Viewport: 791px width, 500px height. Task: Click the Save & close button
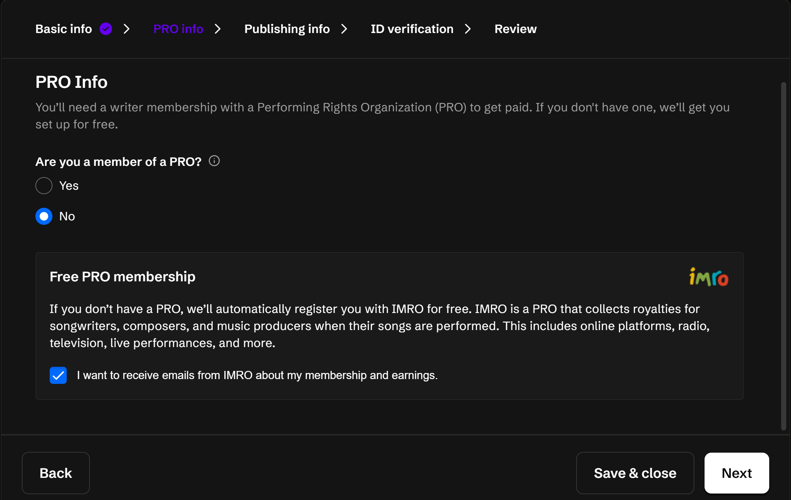635,473
